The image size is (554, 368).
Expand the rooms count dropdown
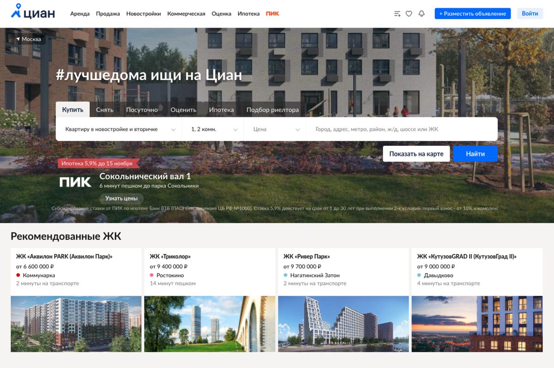pyautogui.click(x=213, y=129)
